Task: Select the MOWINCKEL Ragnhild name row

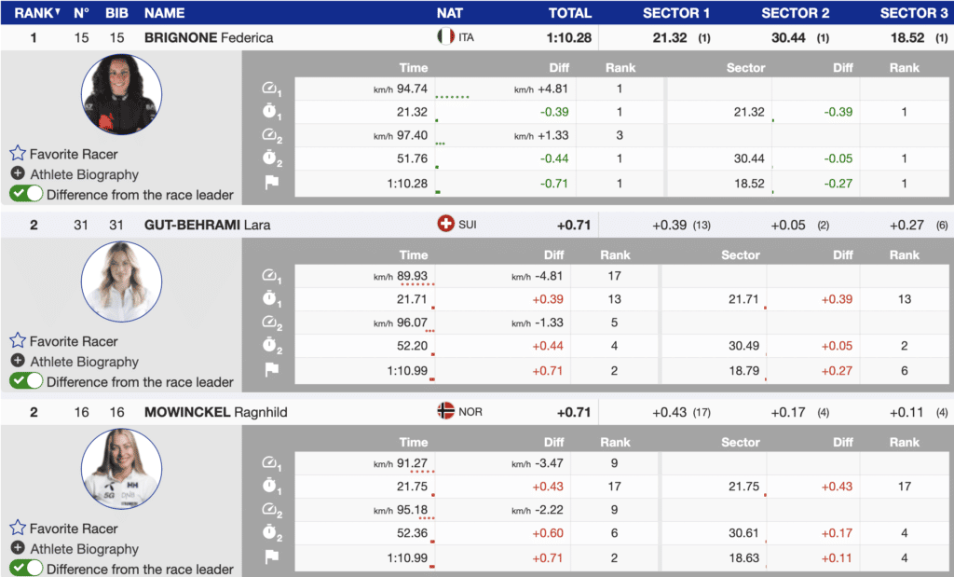Action: [216, 411]
